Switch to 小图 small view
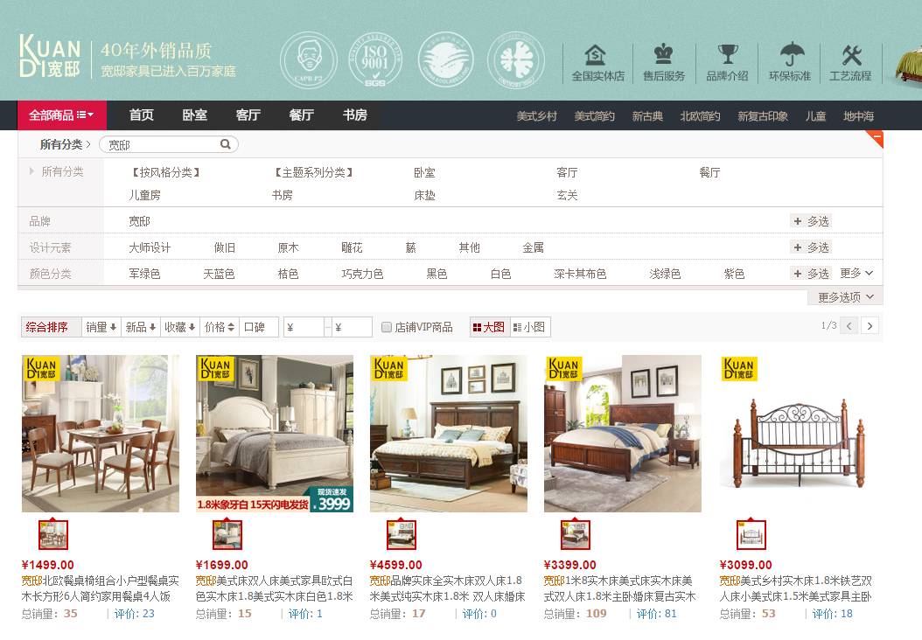The image size is (922, 640). 530,327
